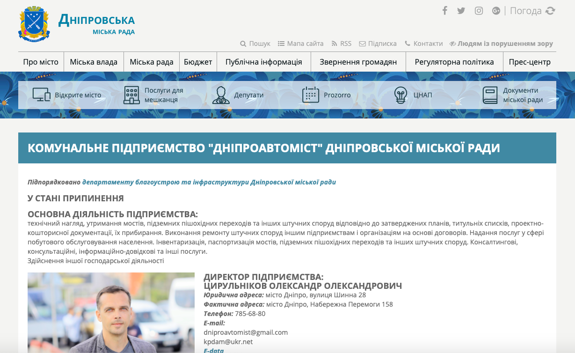
Task: Open the Prozorro calendar icon
Action: (x=311, y=95)
